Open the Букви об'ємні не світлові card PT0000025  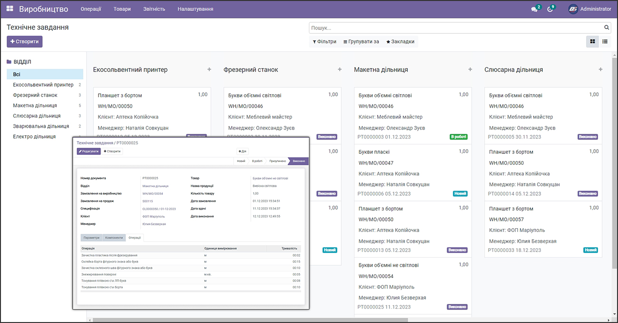[413, 286]
